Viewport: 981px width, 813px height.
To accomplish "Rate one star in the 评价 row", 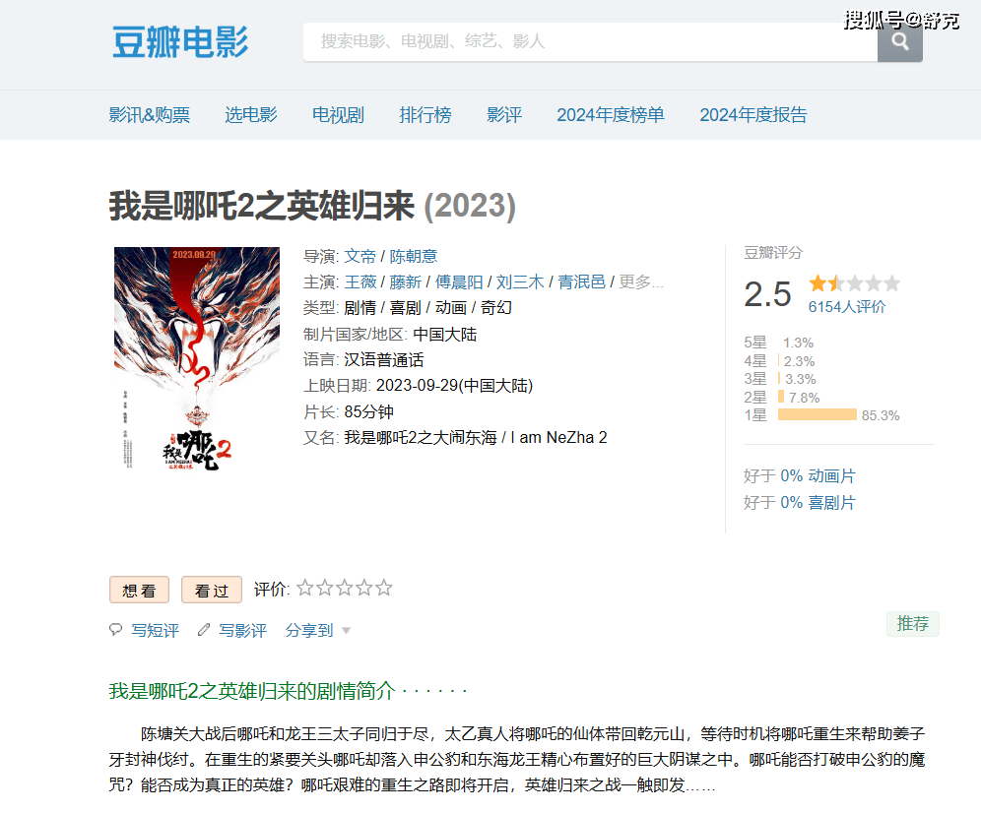I will (x=304, y=588).
